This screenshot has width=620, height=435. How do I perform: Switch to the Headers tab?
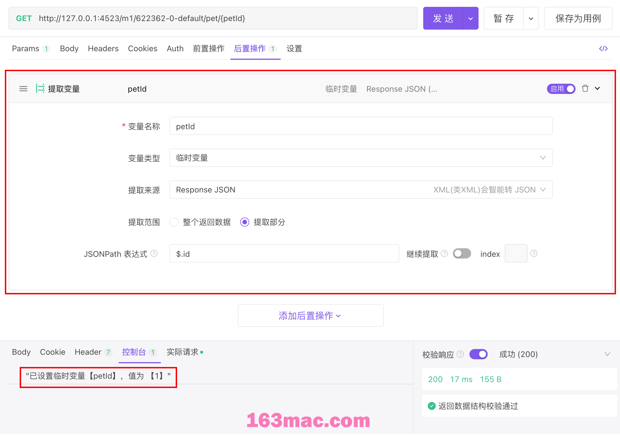click(103, 49)
